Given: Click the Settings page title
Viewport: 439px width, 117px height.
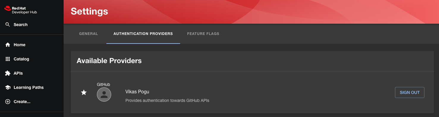Looking at the screenshot, I should [89, 12].
